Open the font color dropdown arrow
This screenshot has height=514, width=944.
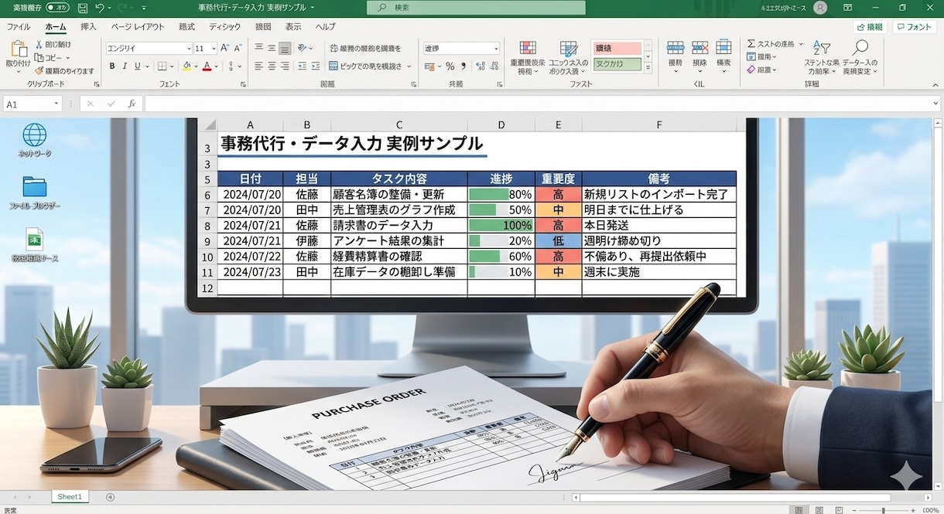coord(217,67)
